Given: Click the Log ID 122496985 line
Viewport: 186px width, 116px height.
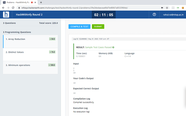Looking at the screenshot, I should [x=91, y=39].
